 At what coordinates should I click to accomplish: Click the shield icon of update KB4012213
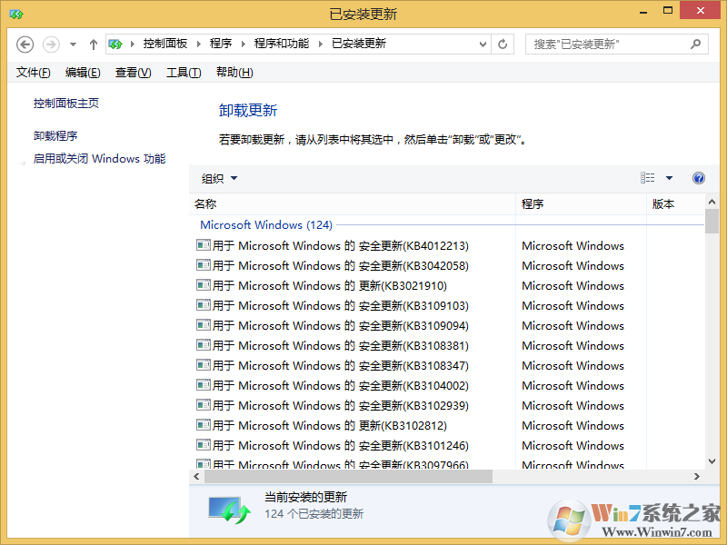click(203, 245)
